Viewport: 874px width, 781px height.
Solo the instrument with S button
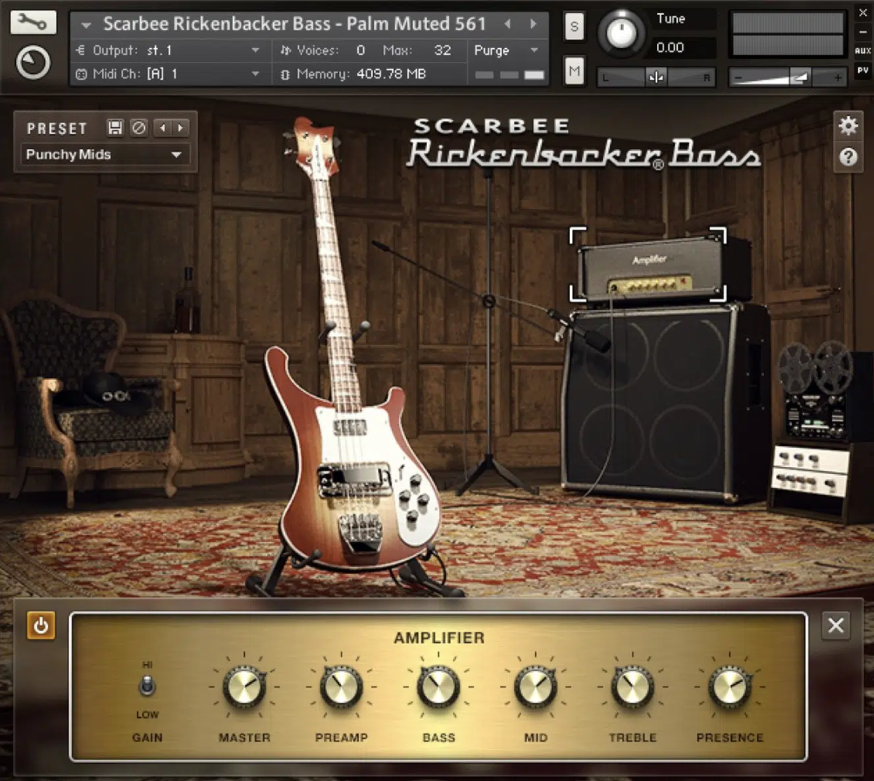click(x=574, y=26)
